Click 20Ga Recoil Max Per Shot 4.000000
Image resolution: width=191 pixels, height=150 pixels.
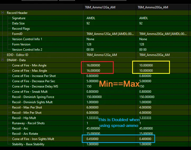[x=145, y=107]
